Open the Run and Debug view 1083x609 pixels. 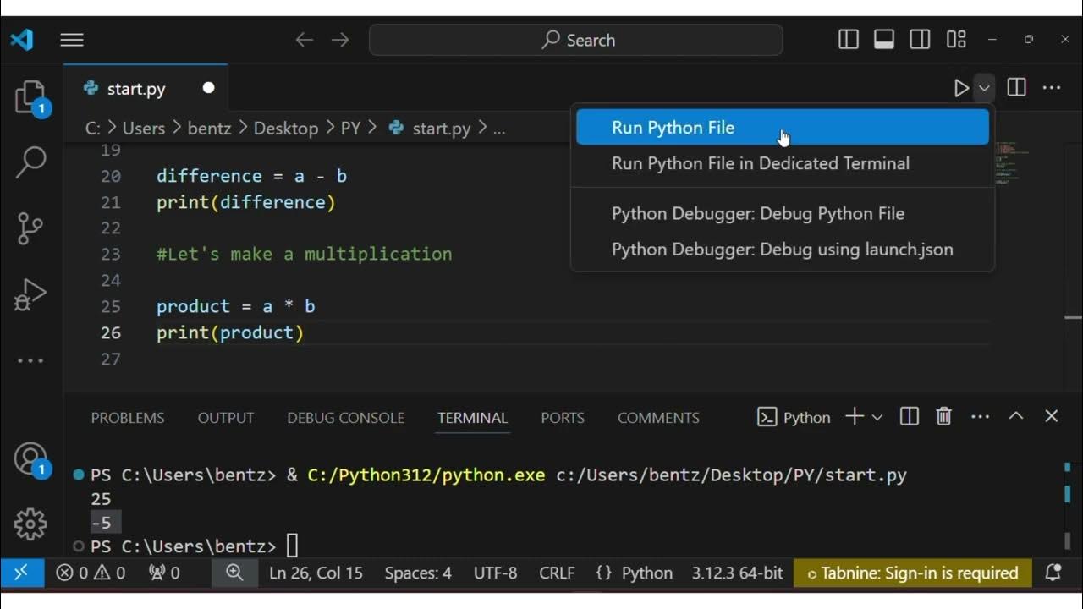click(30, 294)
